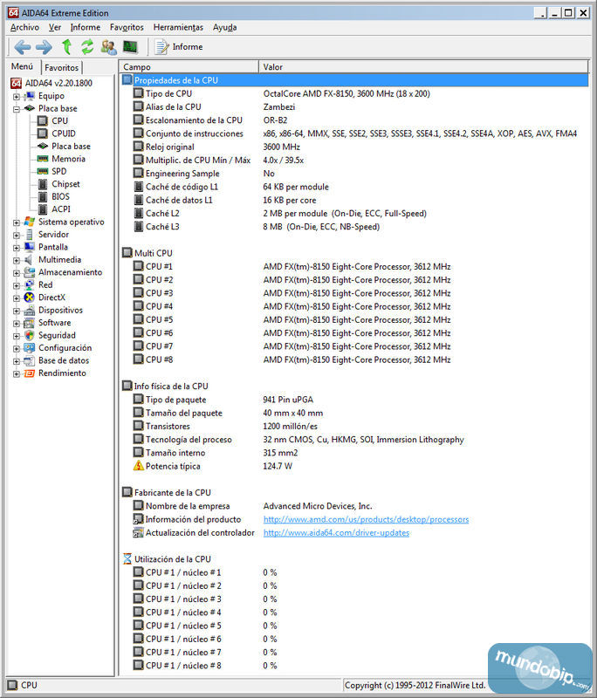Viewport: 597px width, 698px height.
Task: Expand the Sistema operativo node
Action: point(17,222)
